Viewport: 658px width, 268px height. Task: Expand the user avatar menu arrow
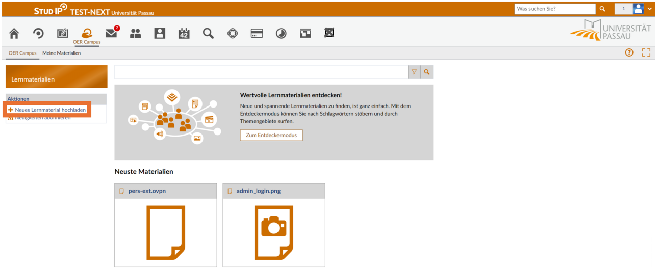point(650,9)
